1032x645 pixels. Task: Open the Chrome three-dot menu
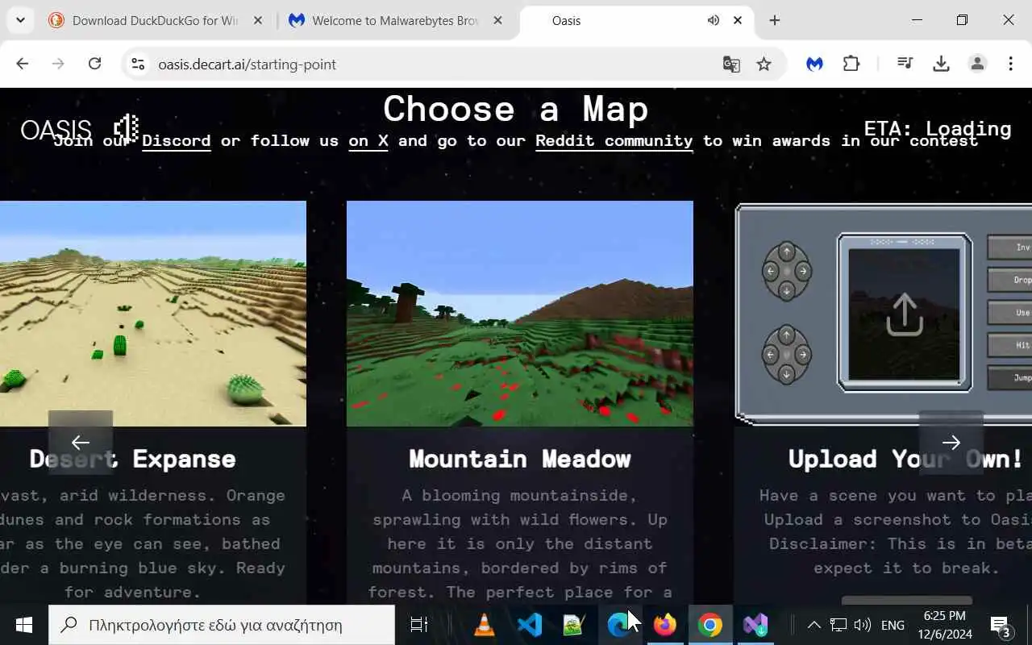pos(1011,64)
